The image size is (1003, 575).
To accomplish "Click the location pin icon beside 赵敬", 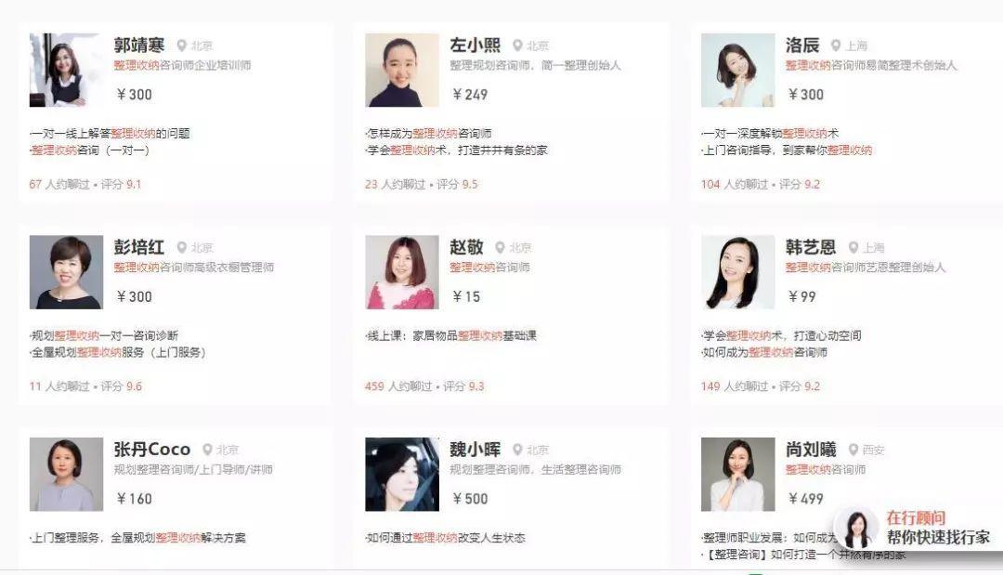I will click(501, 247).
